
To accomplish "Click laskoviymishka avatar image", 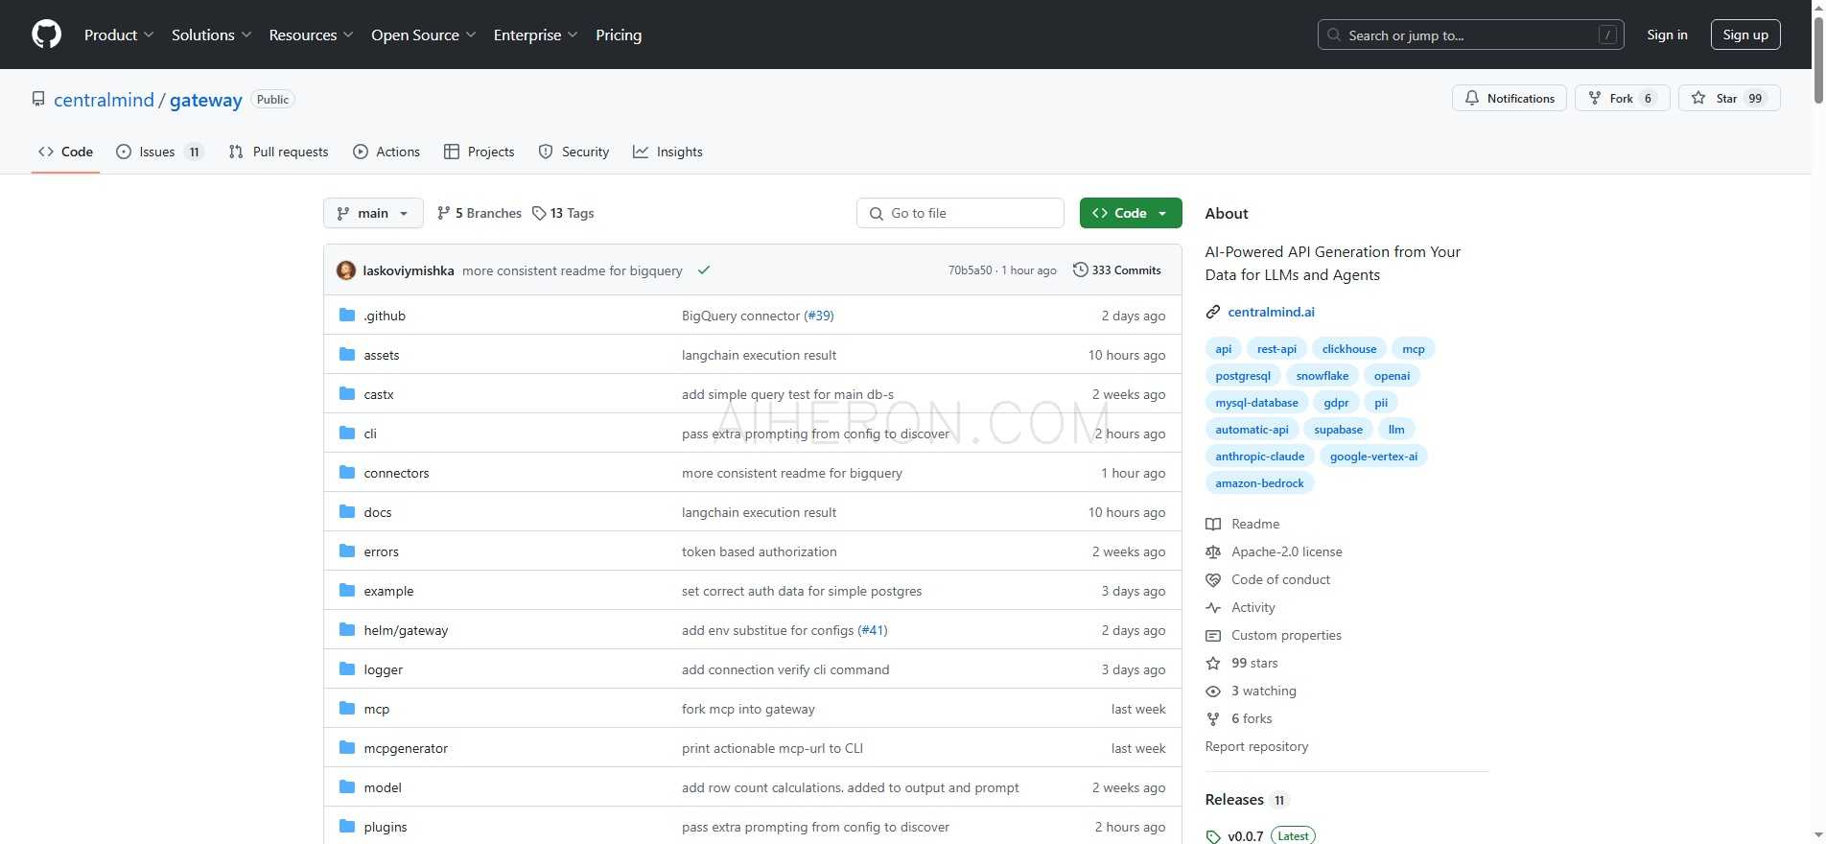I will tap(346, 270).
